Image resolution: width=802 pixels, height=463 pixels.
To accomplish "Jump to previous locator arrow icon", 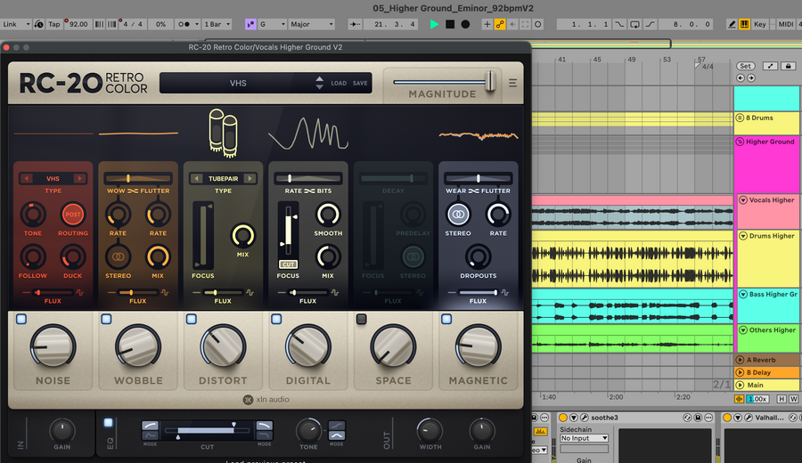I will 741,78.
